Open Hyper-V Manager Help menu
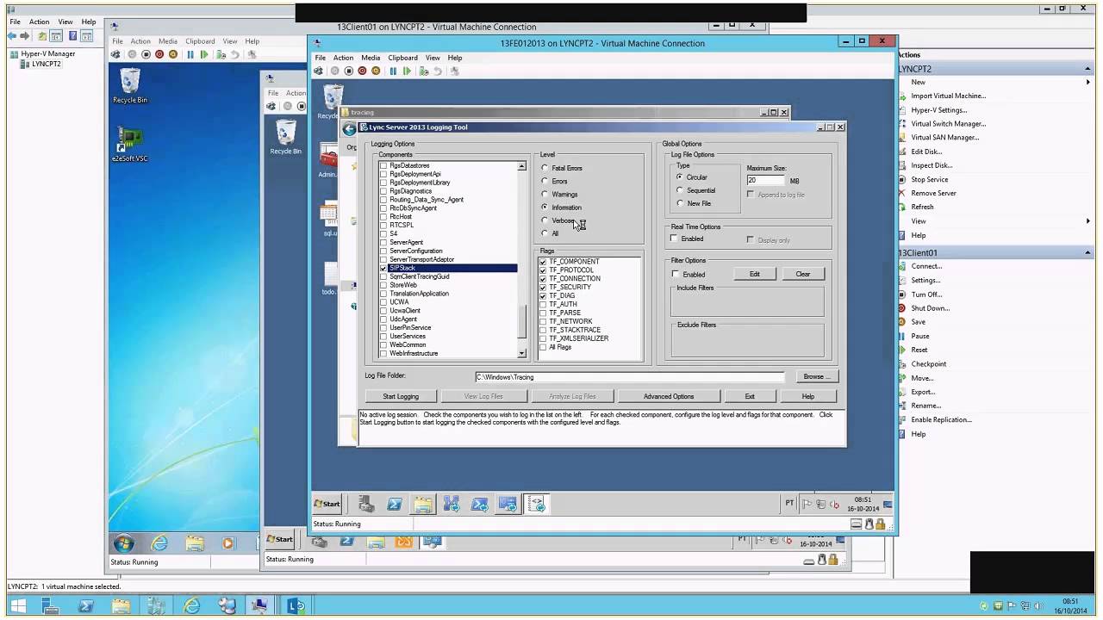The height and width of the screenshot is (620, 1103). click(x=89, y=22)
